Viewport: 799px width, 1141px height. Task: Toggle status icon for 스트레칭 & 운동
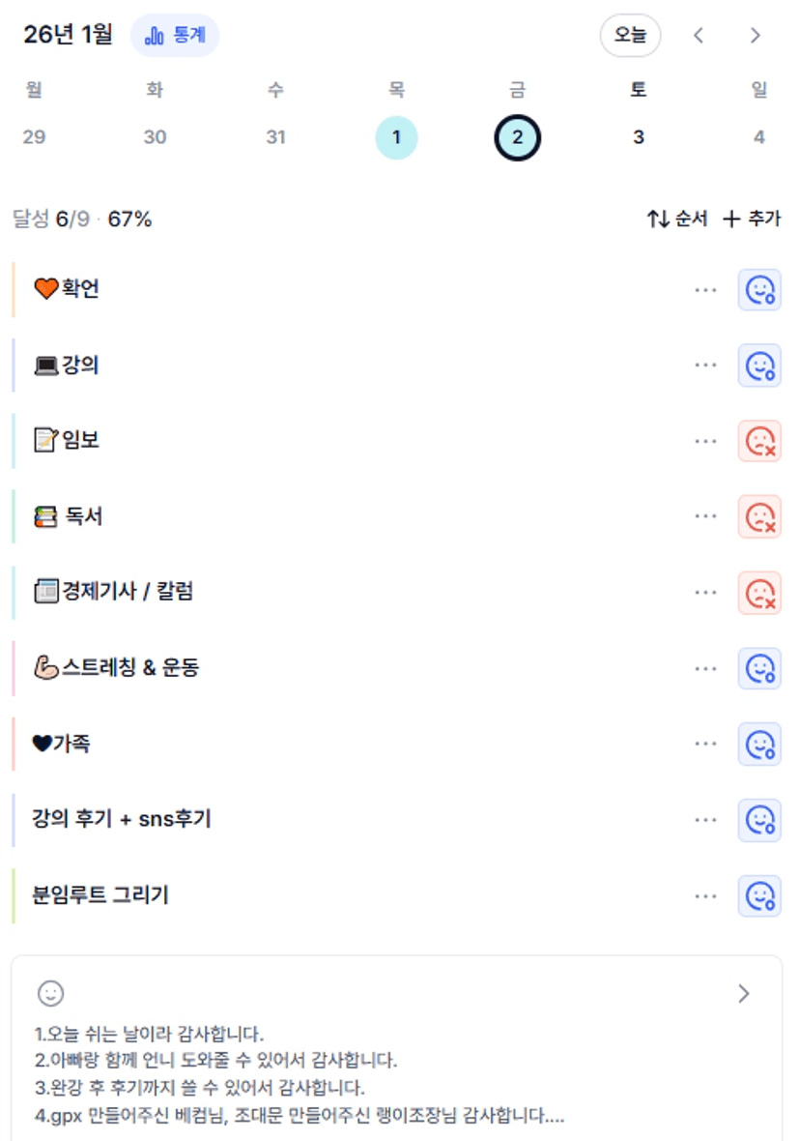tap(759, 668)
